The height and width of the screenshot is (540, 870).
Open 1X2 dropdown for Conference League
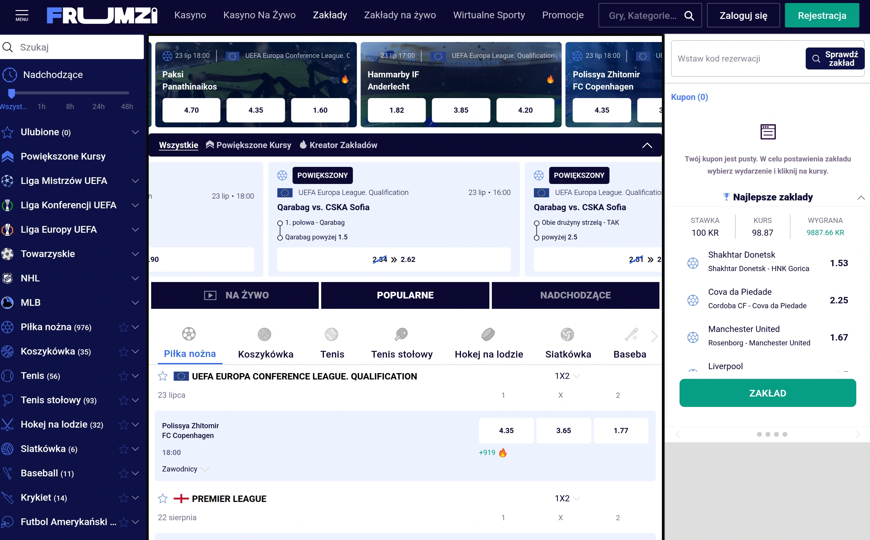[x=567, y=376]
